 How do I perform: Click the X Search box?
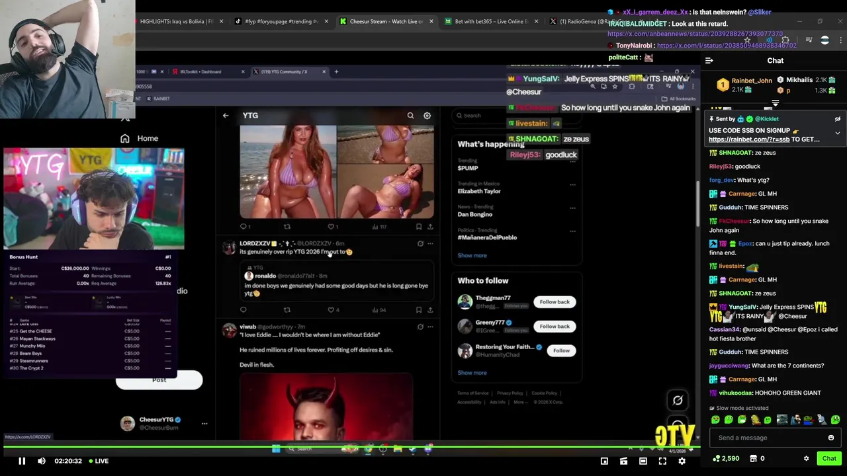516,116
